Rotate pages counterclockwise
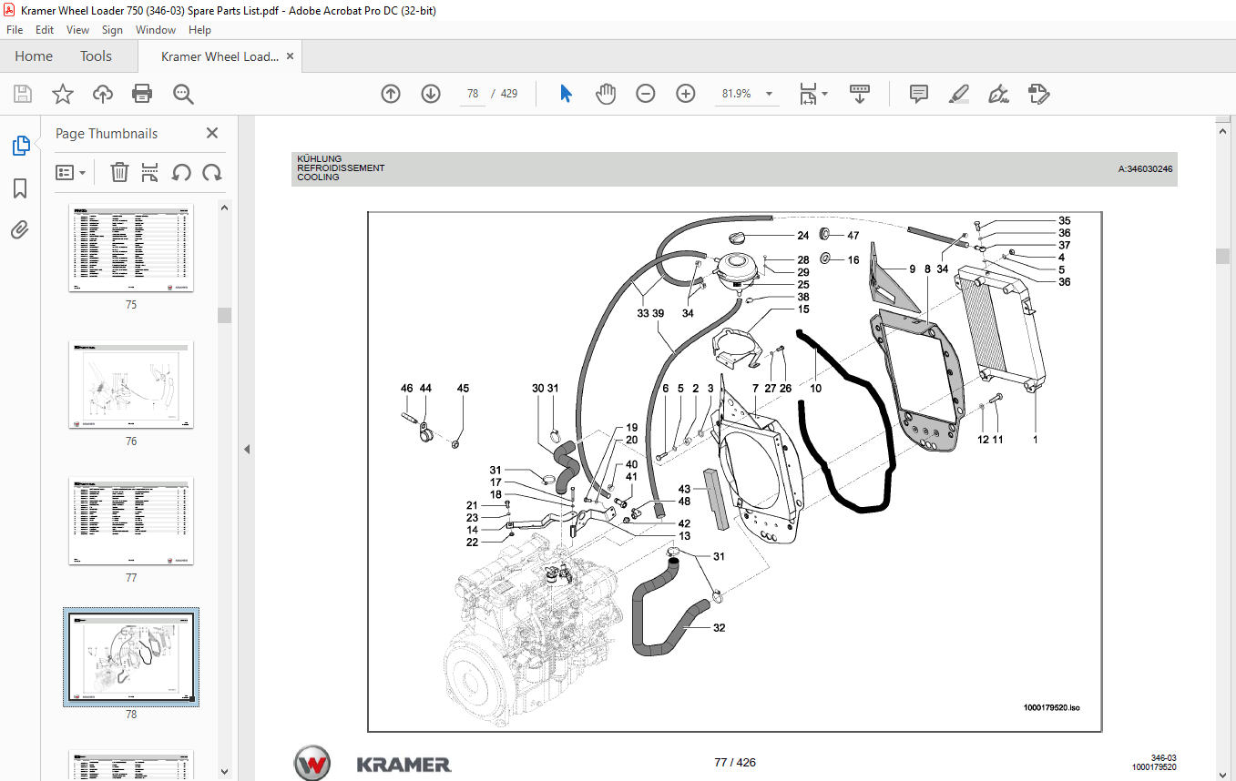This screenshot has width=1236, height=781. [x=181, y=172]
